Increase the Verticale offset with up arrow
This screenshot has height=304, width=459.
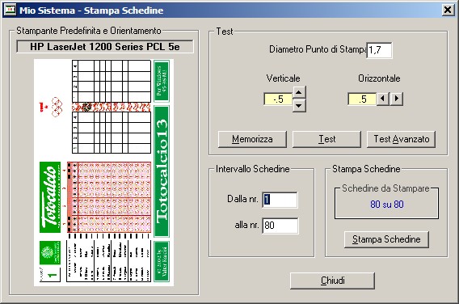(x=298, y=92)
